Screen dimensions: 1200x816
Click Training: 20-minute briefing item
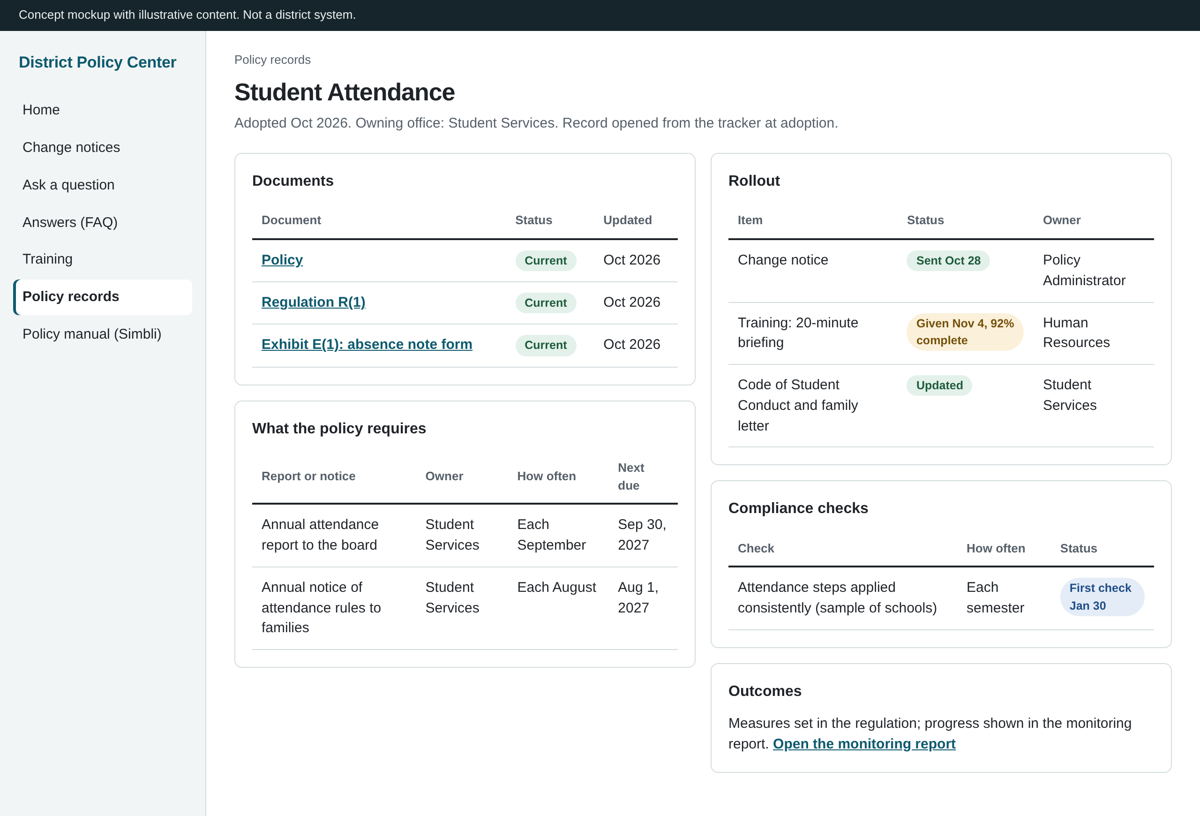798,332
